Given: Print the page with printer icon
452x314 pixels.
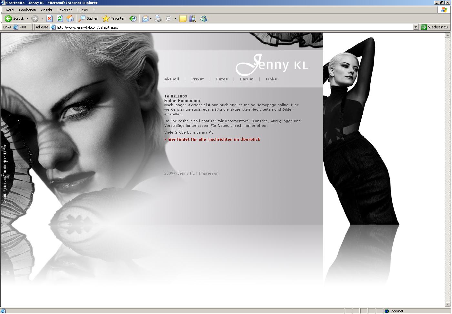Looking at the screenshot, I should click(x=158, y=19).
